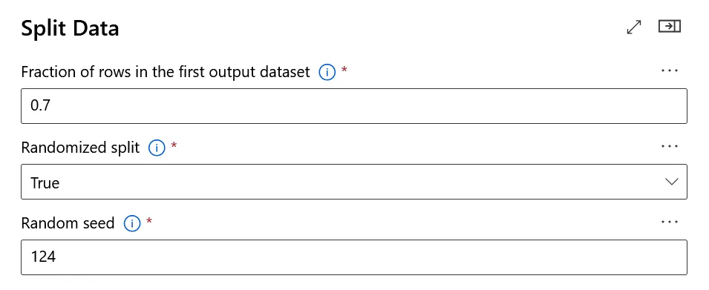
Task: Show info tooltip for Randomized split
Action: pos(157,148)
